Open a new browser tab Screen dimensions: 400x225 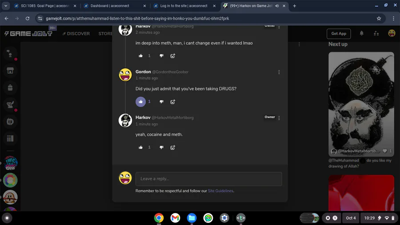tap(294, 6)
